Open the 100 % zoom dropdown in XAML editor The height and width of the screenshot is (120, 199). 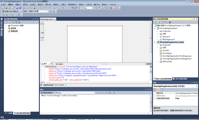pos(47,82)
